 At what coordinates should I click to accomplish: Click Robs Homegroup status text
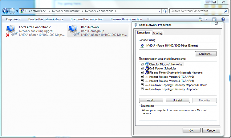[x=92, y=31]
